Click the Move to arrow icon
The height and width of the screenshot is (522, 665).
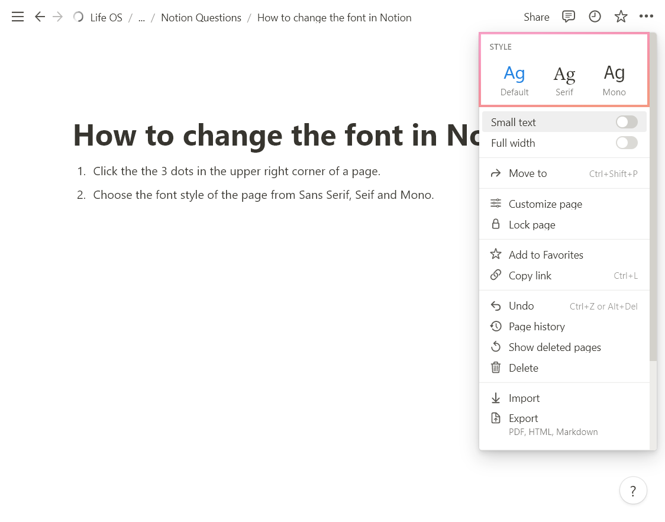pyautogui.click(x=496, y=173)
